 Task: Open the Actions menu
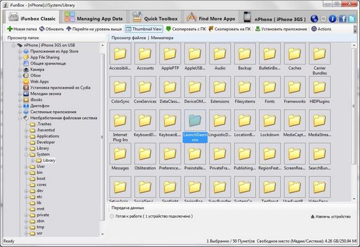pos(322,29)
